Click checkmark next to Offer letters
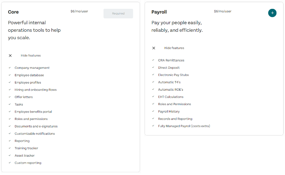The image size is (285, 175). click(x=10, y=97)
